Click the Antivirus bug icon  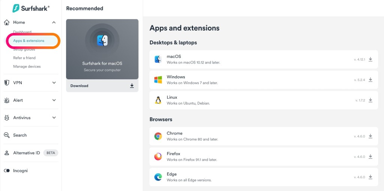click(x=7, y=118)
